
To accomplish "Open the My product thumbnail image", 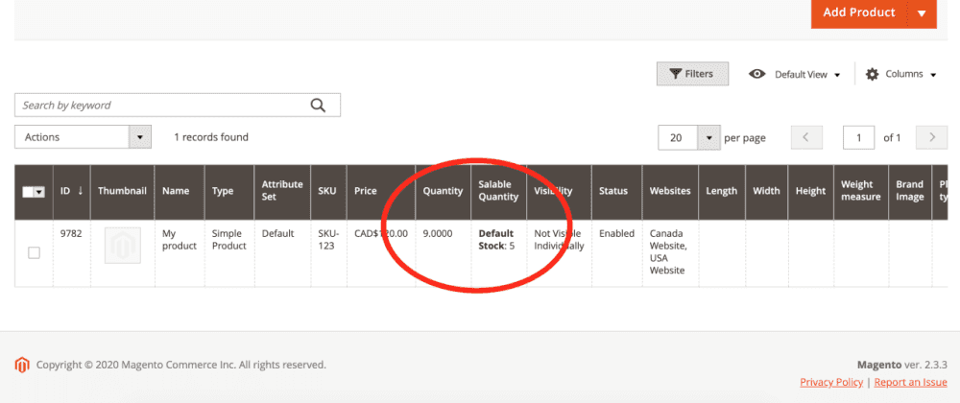I will [123, 246].
